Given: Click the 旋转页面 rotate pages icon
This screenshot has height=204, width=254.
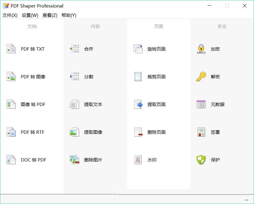Looking at the screenshot, I should pos(138,49).
